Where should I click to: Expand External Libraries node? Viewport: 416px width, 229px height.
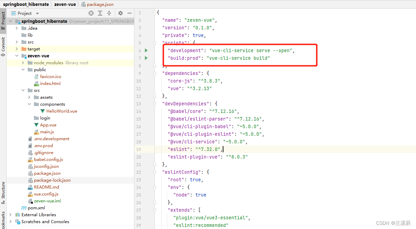10,214
